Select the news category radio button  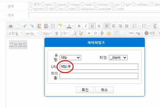[68, 4]
